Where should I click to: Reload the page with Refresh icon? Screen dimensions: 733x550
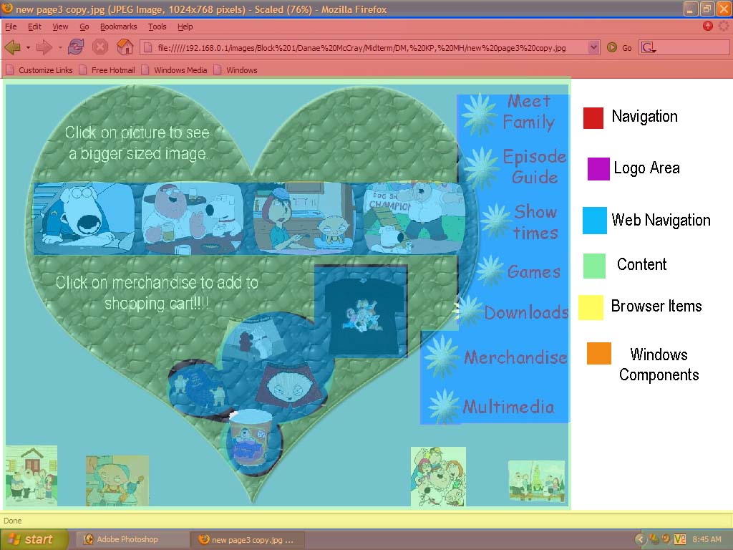[x=76, y=47]
